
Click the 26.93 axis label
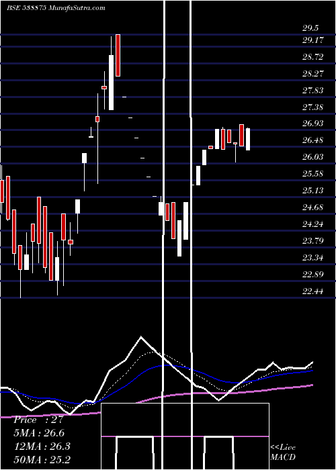point(312,124)
